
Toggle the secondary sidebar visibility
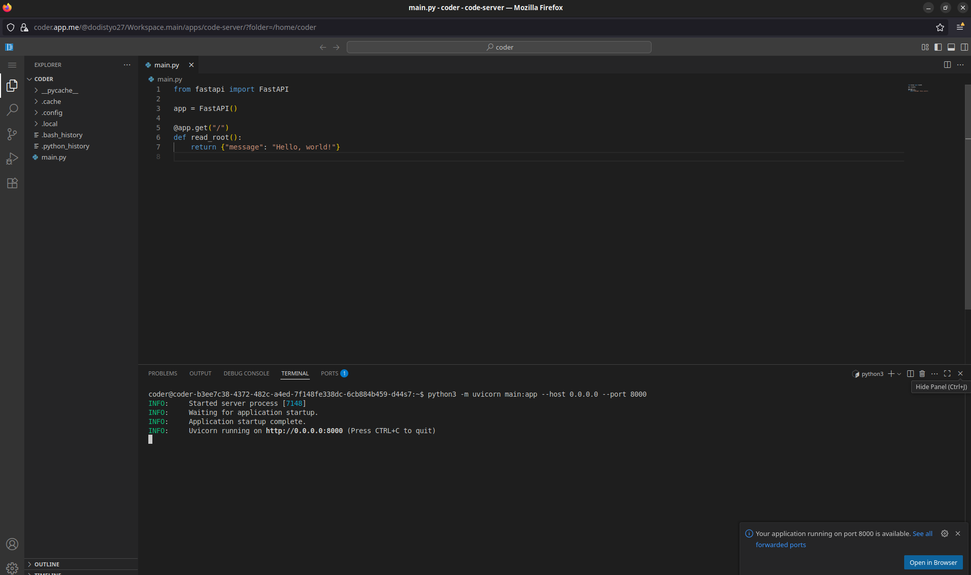pos(964,47)
